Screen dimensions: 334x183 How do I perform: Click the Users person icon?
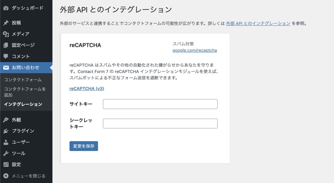[x=6, y=142]
